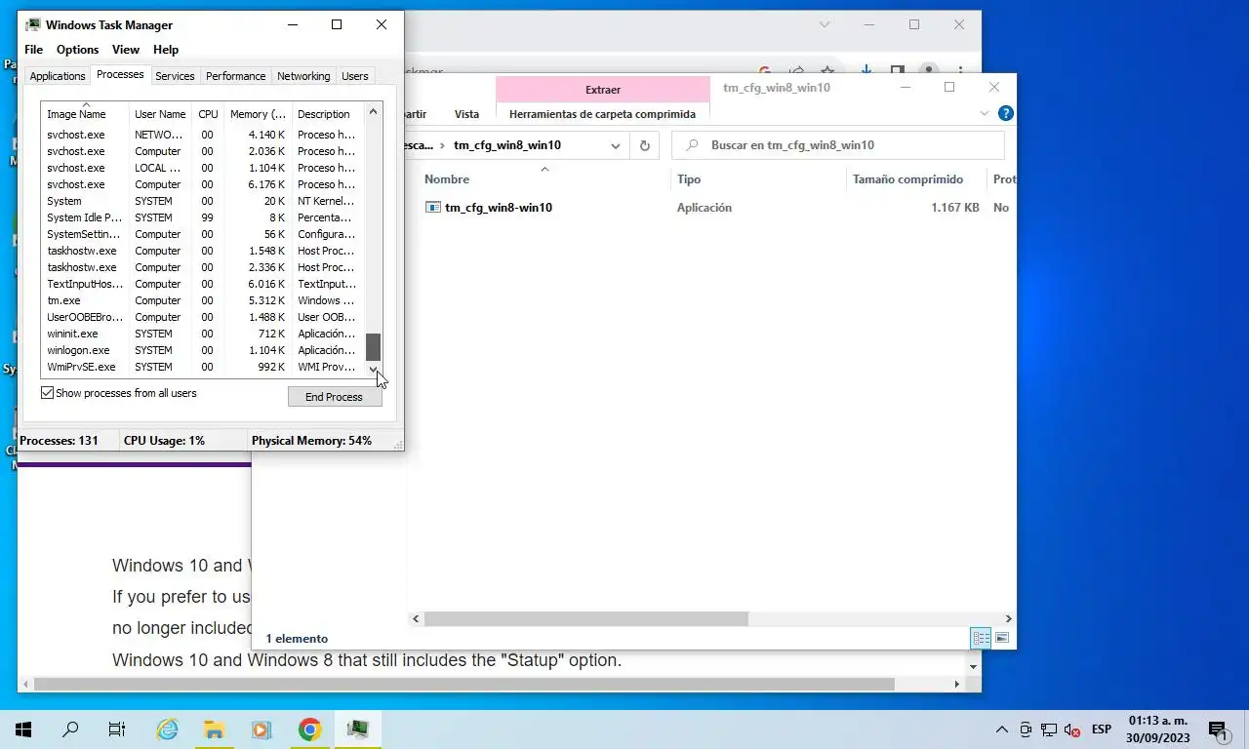The image size is (1249, 749).
Task: Click the End Process button
Action: tap(334, 397)
